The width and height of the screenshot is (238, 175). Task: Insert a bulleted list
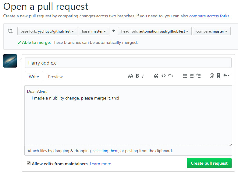185,76
